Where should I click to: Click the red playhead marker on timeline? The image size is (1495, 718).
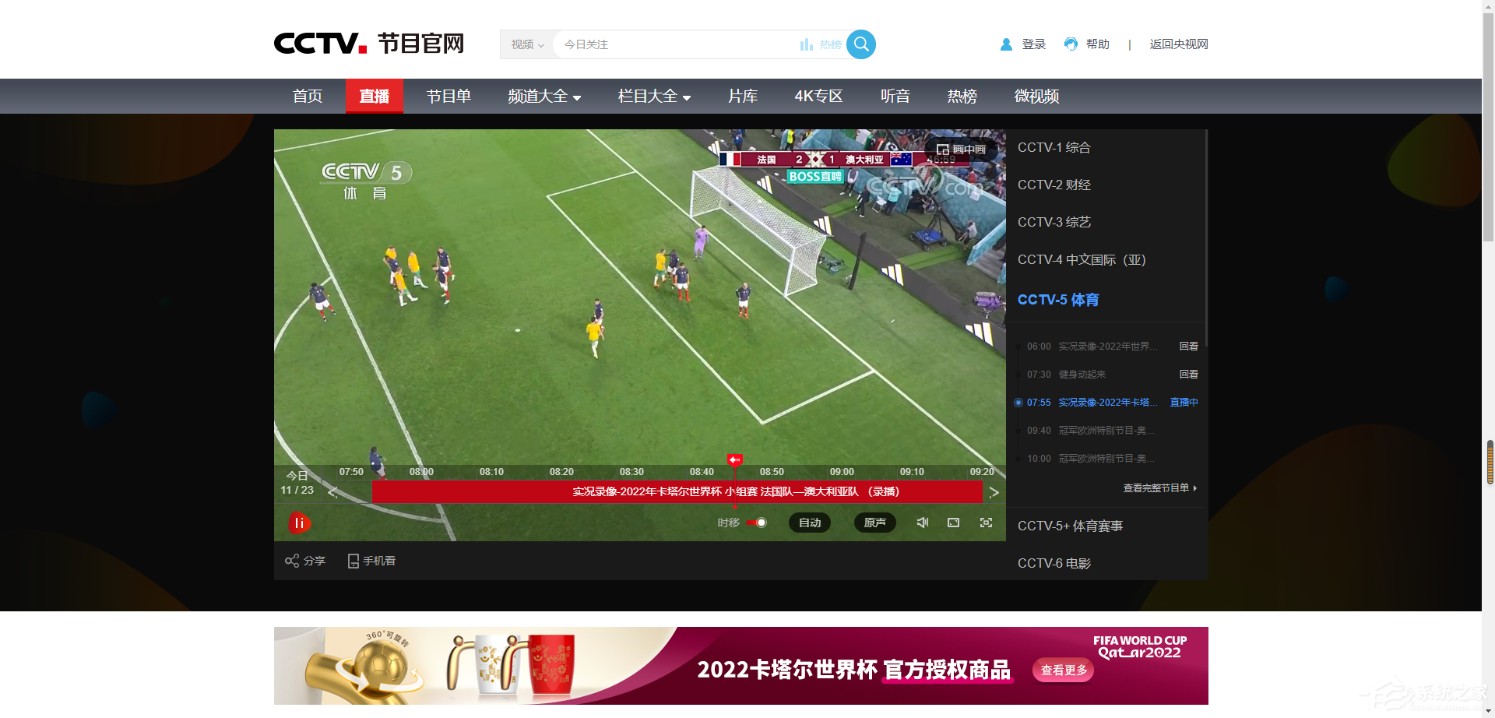point(734,459)
